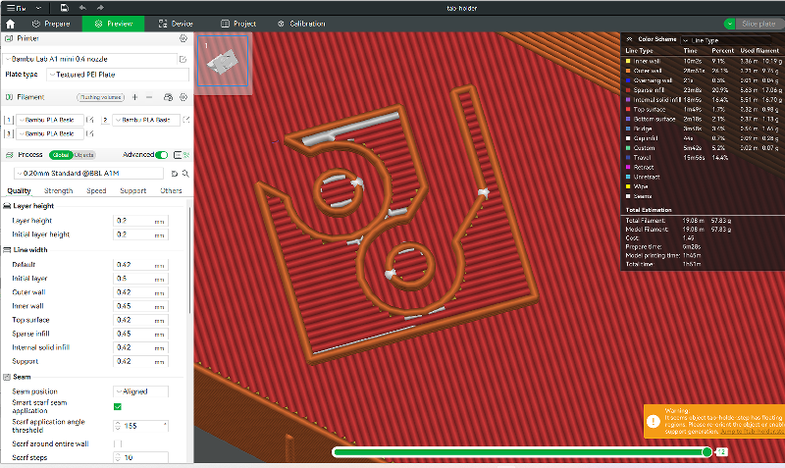Open the Others settings tab
Screen dimensions: 785x468
pos(171,190)
